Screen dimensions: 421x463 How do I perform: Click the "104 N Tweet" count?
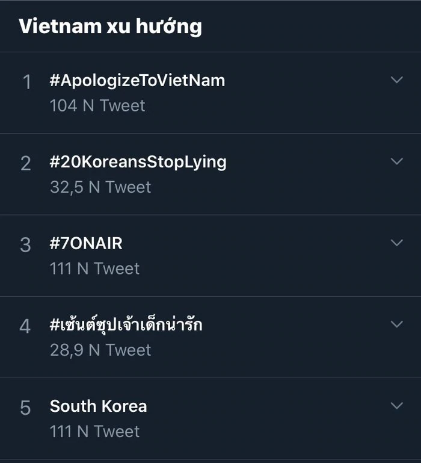(x=97, y=105)
